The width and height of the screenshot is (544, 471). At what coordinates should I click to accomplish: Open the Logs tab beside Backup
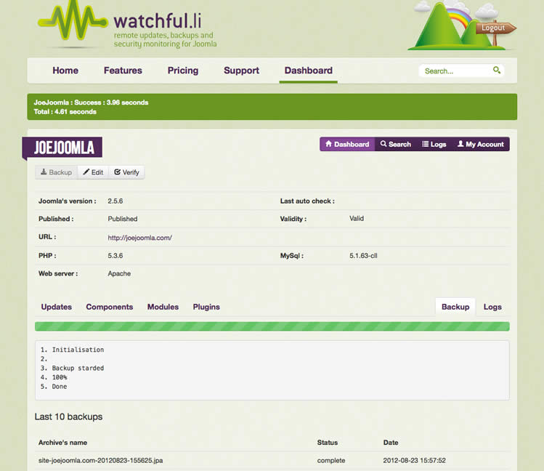[x=492, y=307]
